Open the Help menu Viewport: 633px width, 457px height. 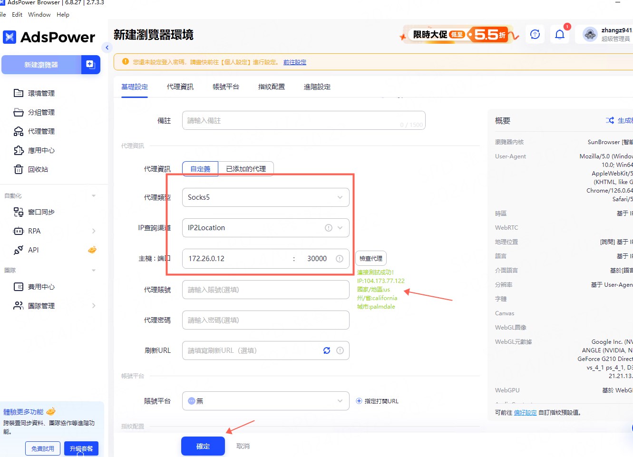pos(63,14)
